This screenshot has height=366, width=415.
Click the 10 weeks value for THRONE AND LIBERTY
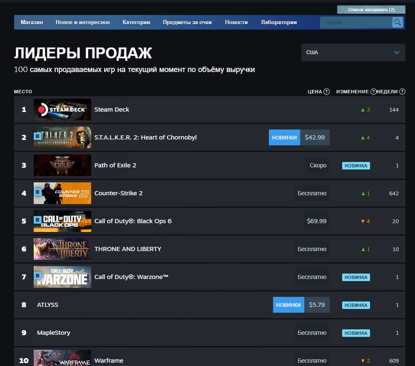[395, 249]
